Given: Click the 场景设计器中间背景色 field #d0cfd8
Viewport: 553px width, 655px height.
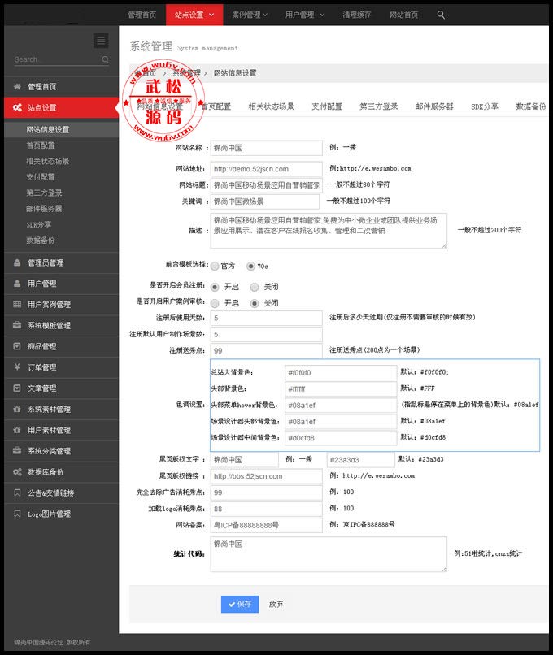Looking at the screenshot, I should 341,438.
